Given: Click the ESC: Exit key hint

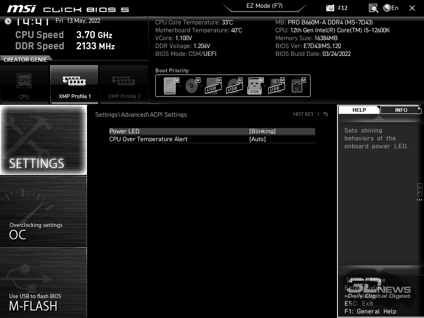Looking at the screenshot, I should (x=359, y=304).
